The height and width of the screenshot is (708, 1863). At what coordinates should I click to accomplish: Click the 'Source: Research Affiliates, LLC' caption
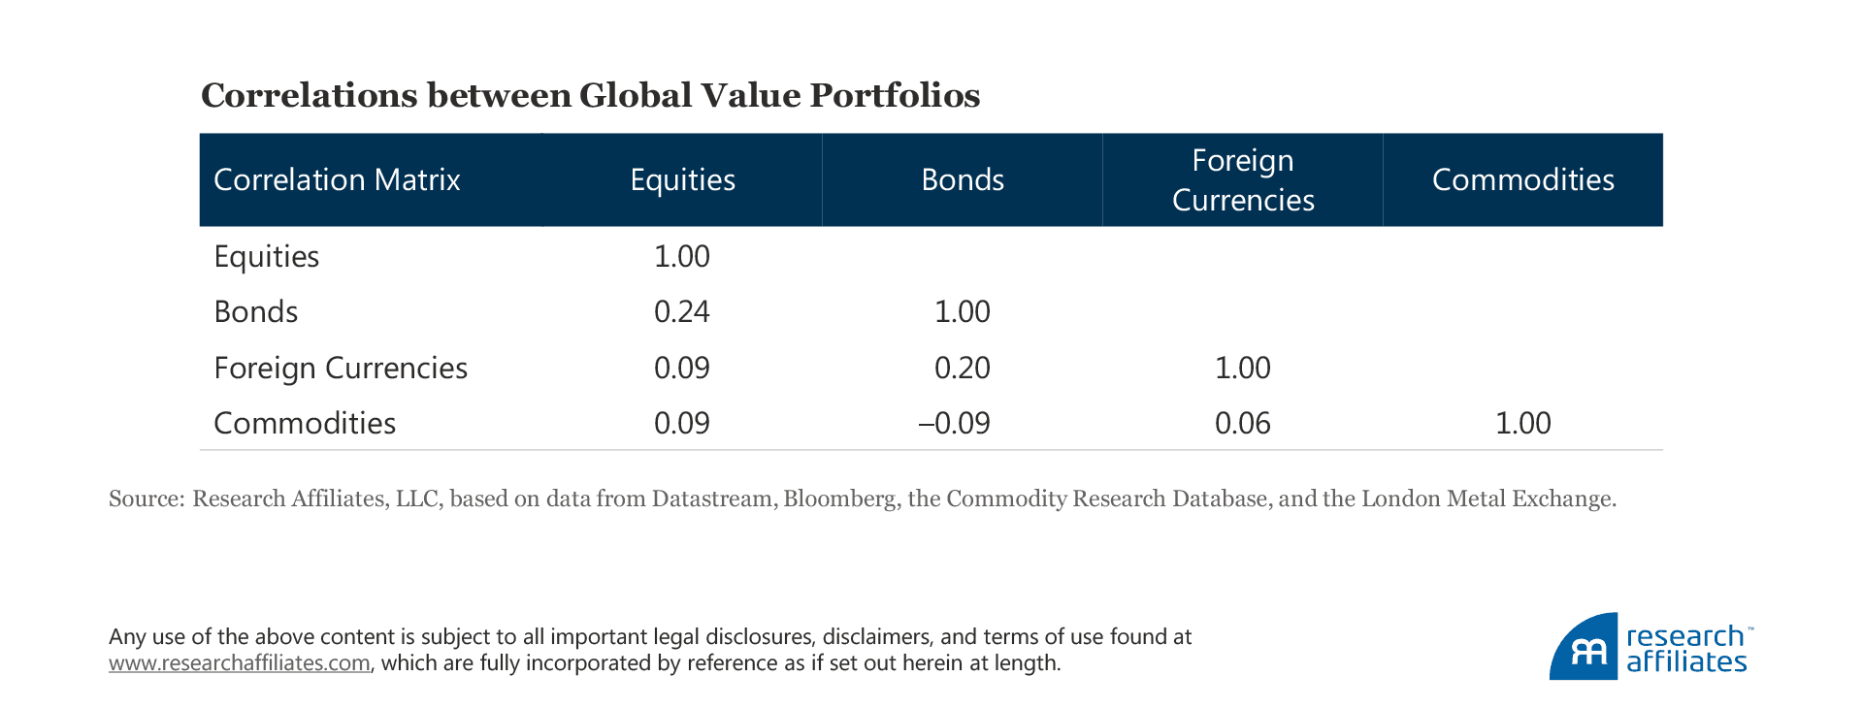tap(862, 499)
